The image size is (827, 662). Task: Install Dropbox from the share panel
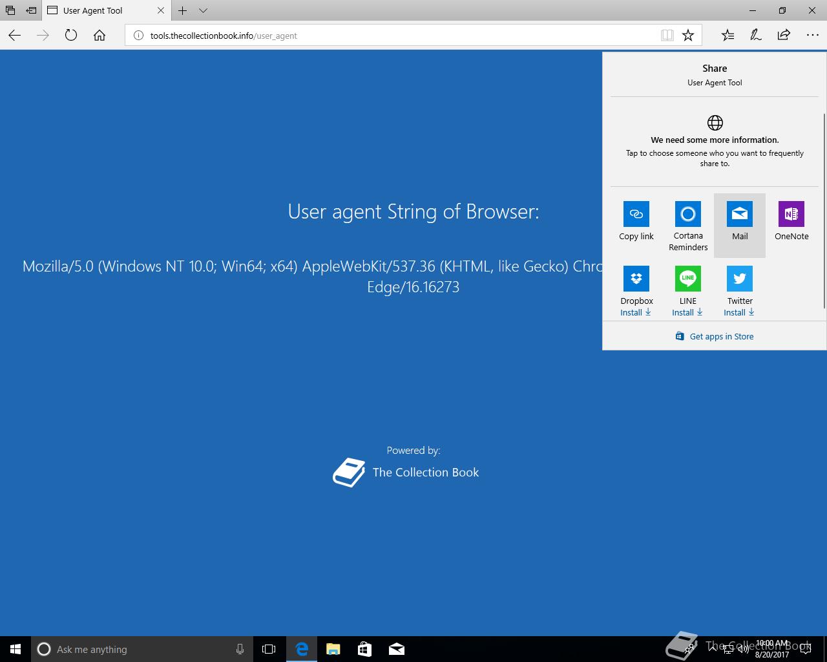636,312
